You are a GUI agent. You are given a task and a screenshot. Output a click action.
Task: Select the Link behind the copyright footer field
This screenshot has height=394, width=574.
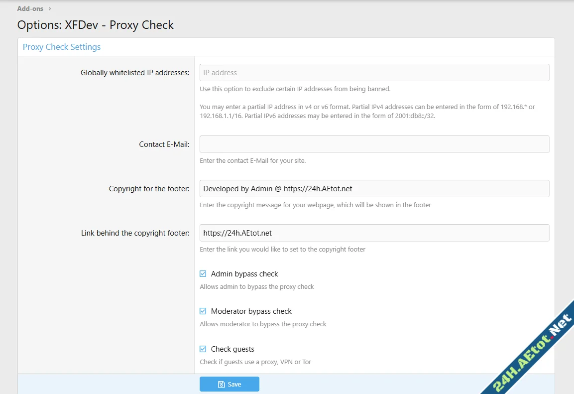(374, 233)
